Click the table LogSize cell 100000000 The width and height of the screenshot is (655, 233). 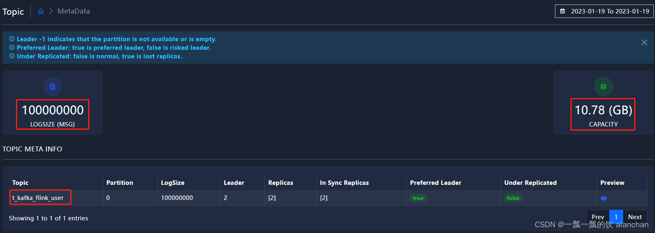click(177, 198)
